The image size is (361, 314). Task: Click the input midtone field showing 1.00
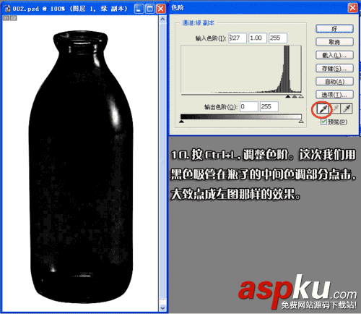(x=258, y=38)
